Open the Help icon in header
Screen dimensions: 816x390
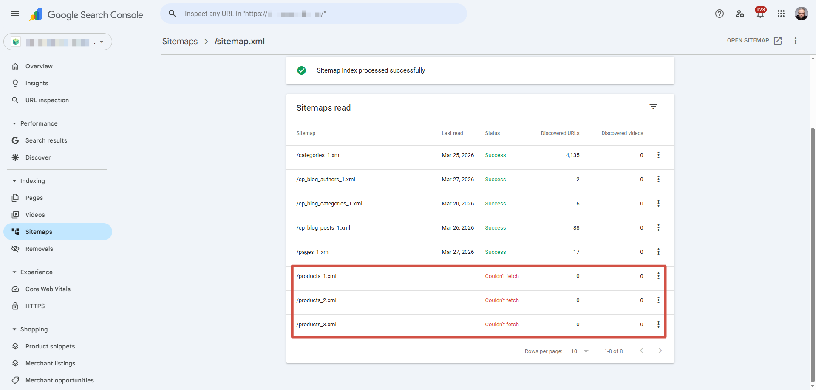719,14
